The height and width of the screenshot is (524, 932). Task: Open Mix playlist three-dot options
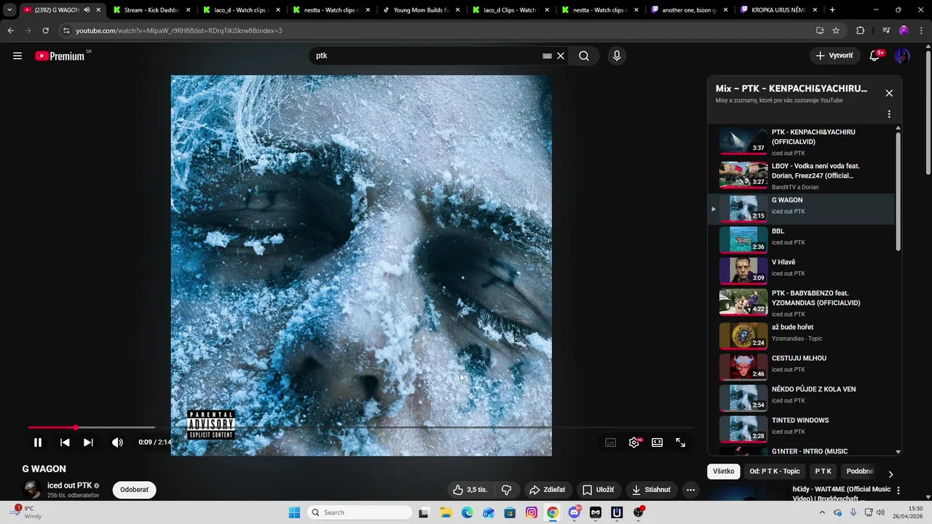point(889,114)
